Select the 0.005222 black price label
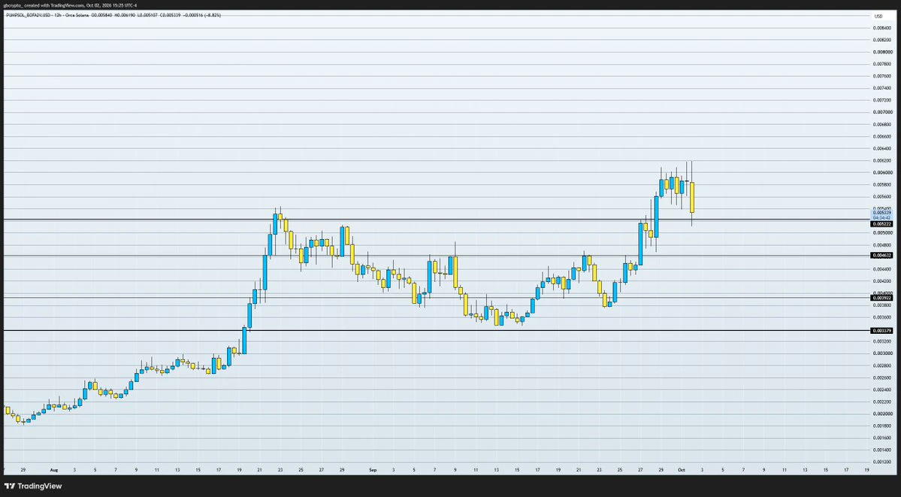Image resolution: width=901 pixels, height=497 pixels. click(881, 224)
